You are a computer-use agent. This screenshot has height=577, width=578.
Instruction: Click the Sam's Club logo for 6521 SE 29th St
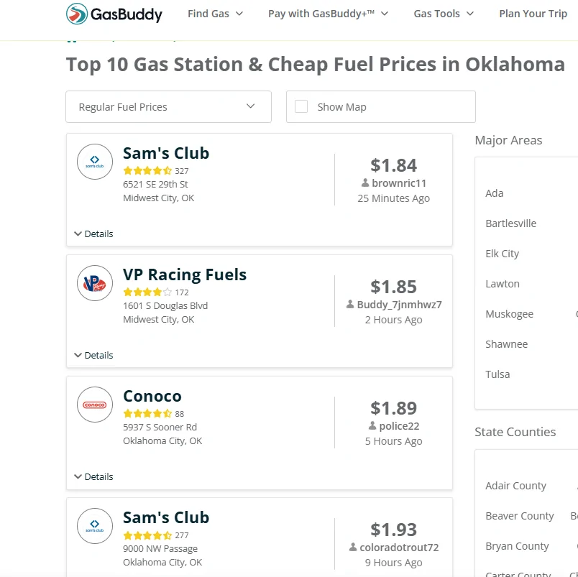coord(95,162)
